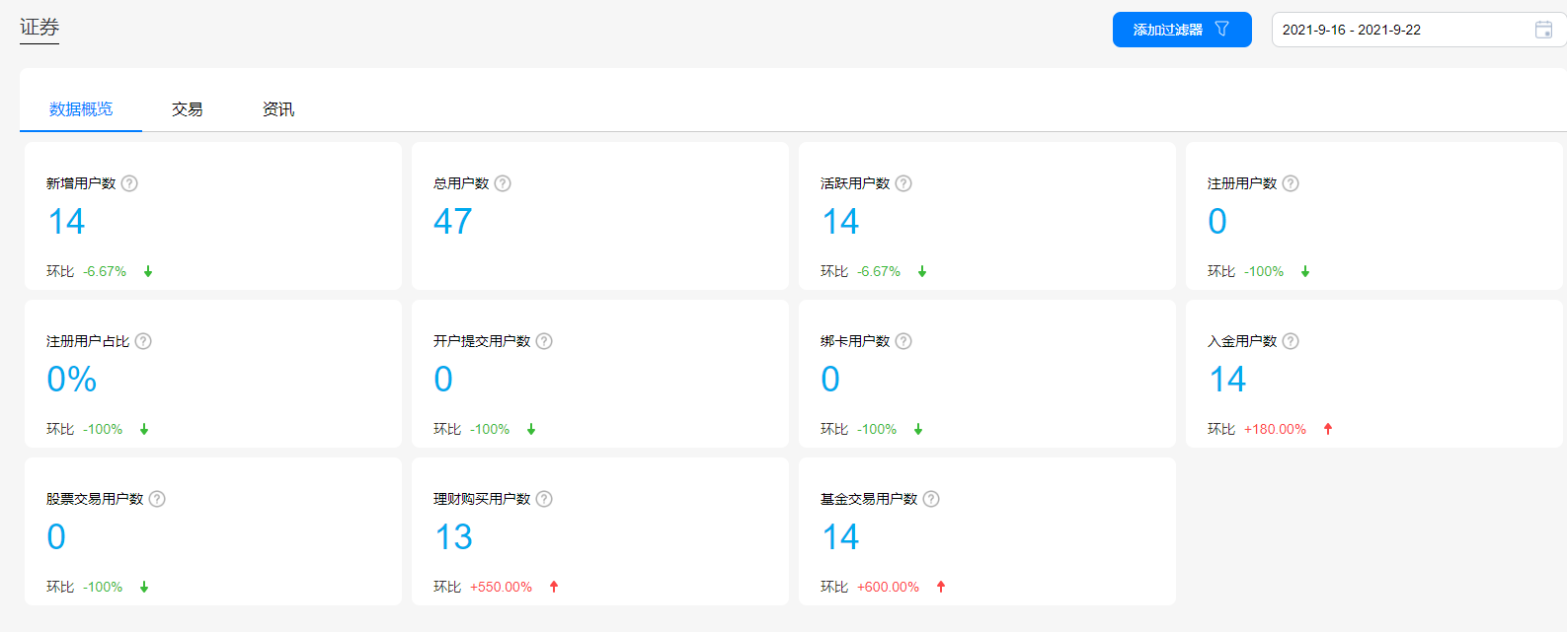This screenshot has width=1567, height=632.
Task: Click the 基金交易用户数 card title
Action: [869, 499]
